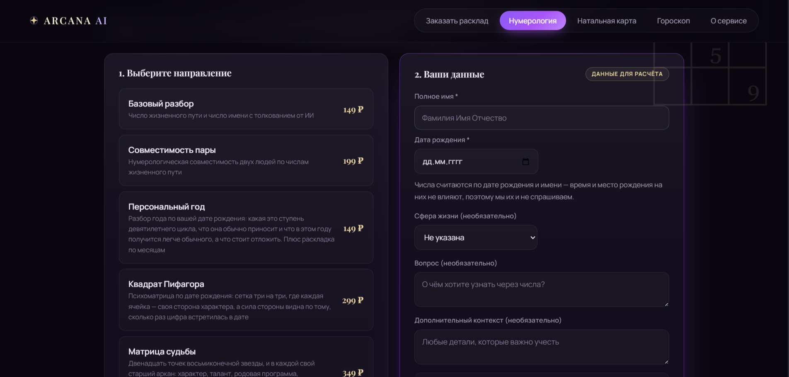The width and height of the screenshot is (789, 377).
Task: Expand the Сфера жизни dropdown chevron
Action: 532,238
